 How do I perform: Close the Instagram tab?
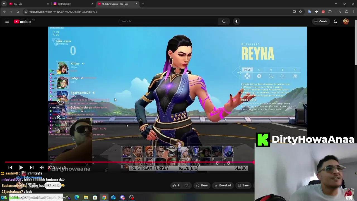(92, 4)
